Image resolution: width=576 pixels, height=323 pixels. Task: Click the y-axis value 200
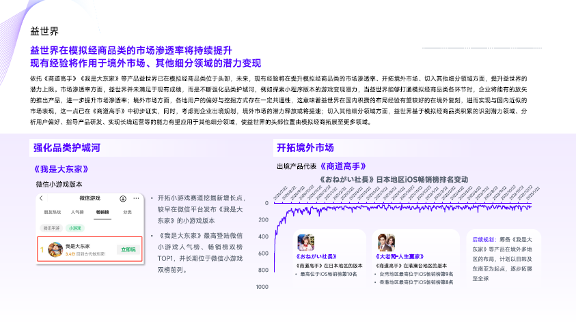pyautogui.click(x=263, y=219)
